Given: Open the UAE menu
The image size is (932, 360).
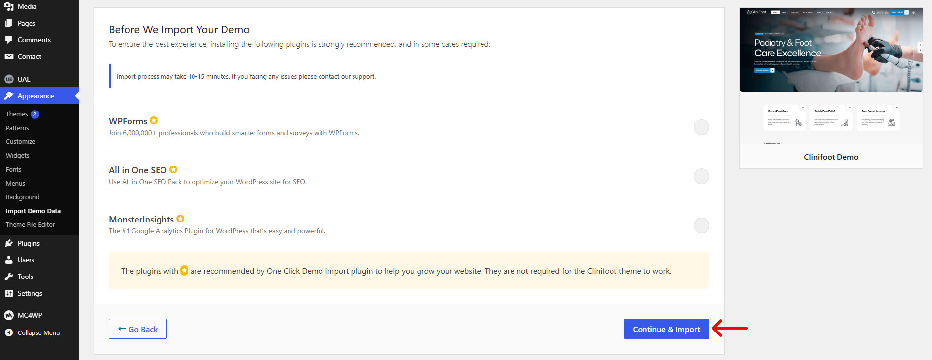Looking at the screenshot, I should click(x=39, y=79).
